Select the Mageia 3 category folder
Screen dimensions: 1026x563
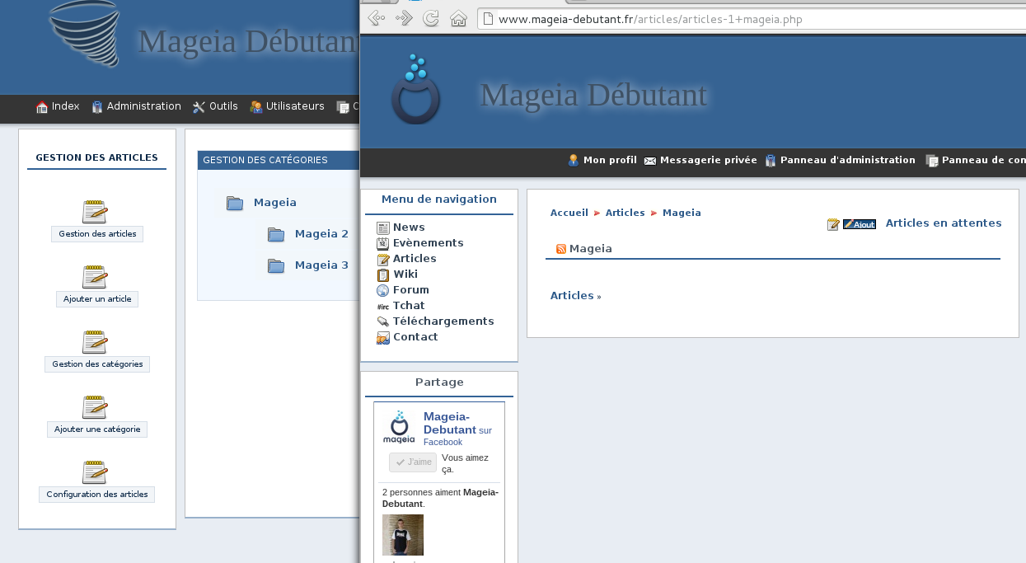pos(321,265)
